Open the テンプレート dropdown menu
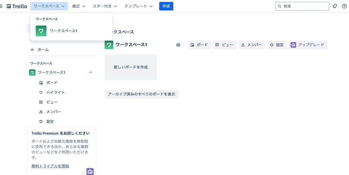The height and width of the screenshot is (175, 349). [x=139, y=6]
